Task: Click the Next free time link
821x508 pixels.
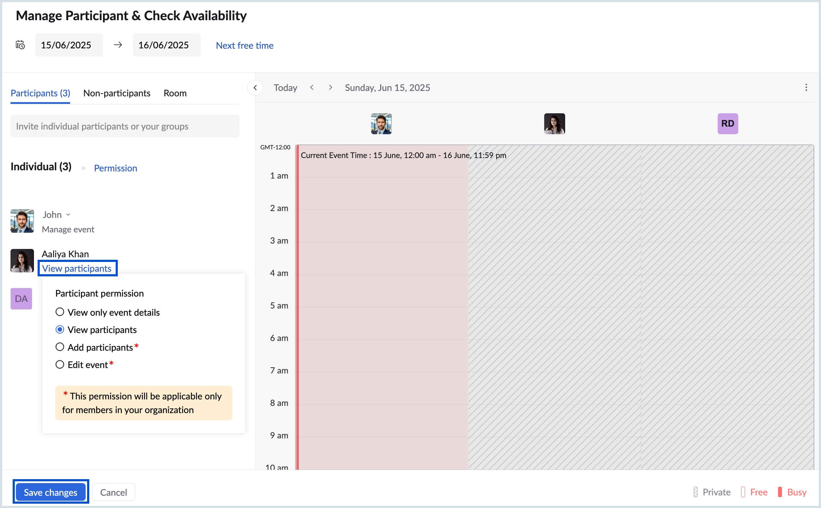Action: pos(244,45)
